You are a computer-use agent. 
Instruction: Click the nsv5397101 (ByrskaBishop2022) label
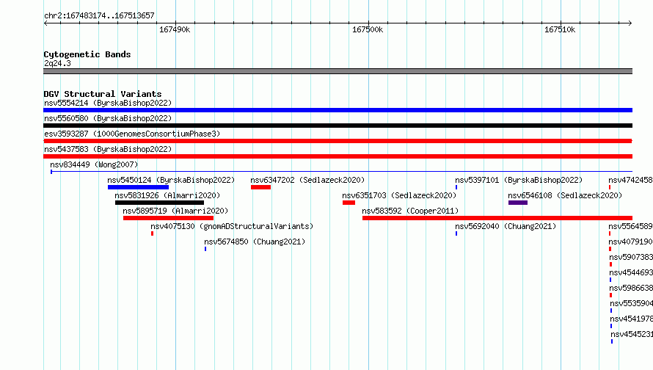click(519, 180)
